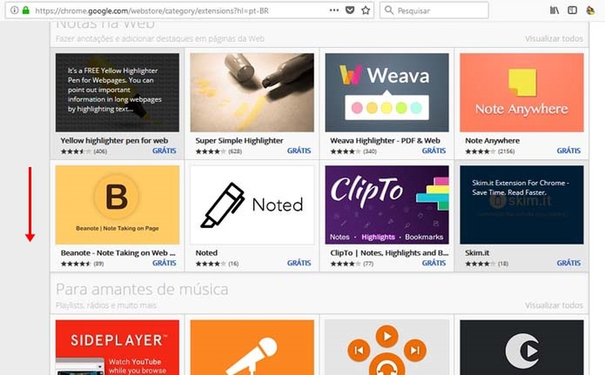Click the Beanote - Note Taking on Web title
The image size is (605, 375).
click(x=118, y=253)
